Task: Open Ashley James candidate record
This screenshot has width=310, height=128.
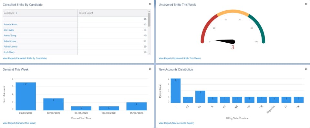Action: (11, 47)
